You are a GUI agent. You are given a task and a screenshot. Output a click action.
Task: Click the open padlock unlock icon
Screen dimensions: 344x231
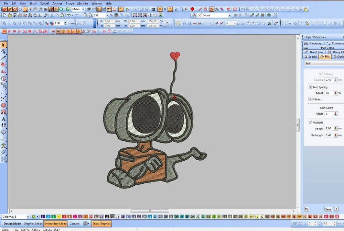tap(307, 23)
